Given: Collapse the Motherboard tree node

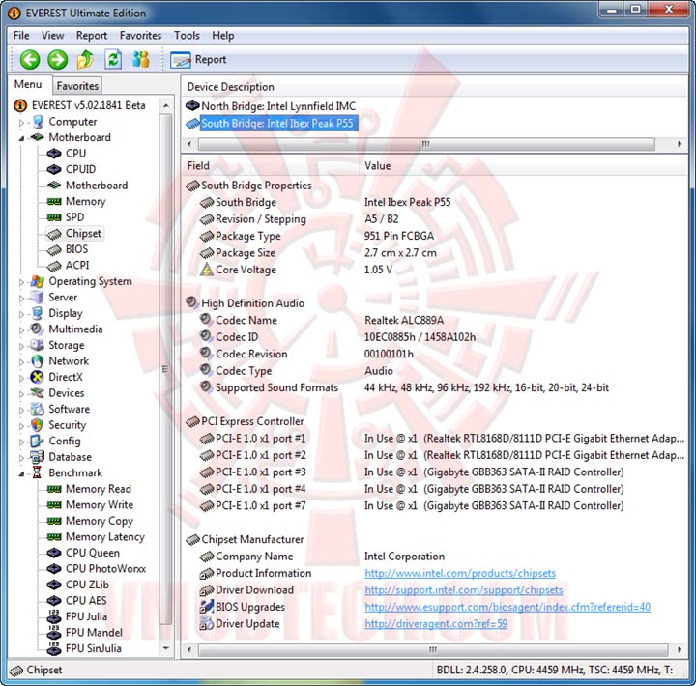Looking at the screenshot, I should click(21, 138).
